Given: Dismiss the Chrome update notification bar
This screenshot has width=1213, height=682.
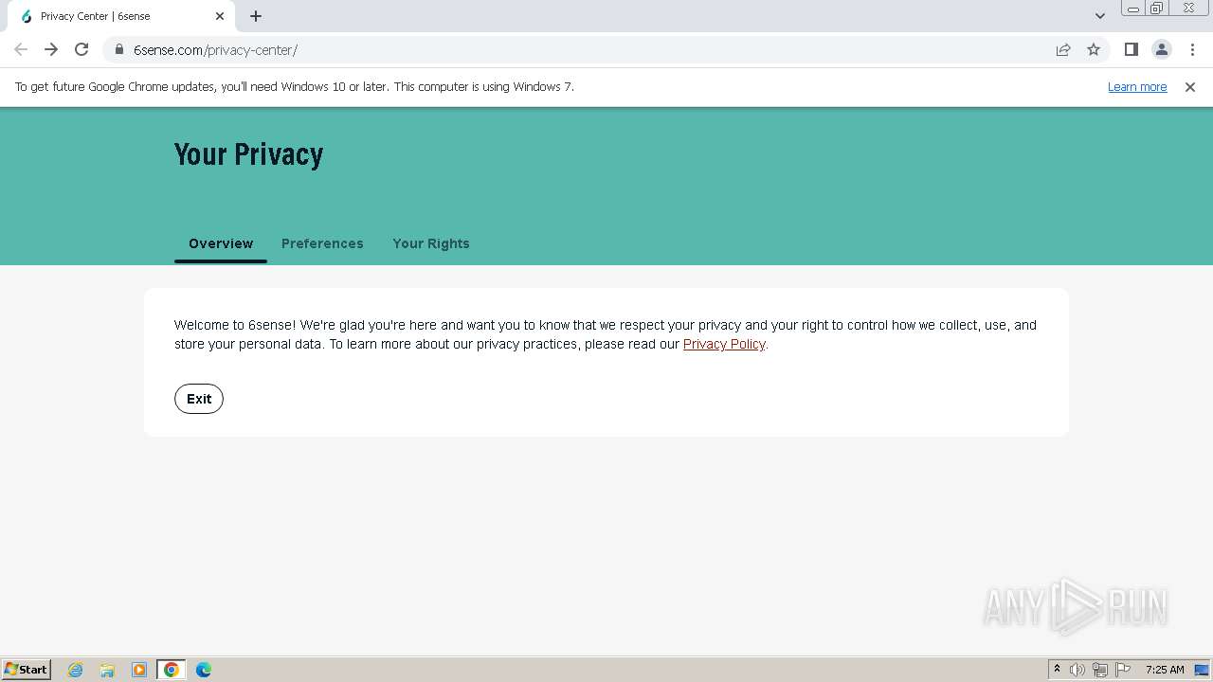Looking at the screenshot, I should point(1190,86).
